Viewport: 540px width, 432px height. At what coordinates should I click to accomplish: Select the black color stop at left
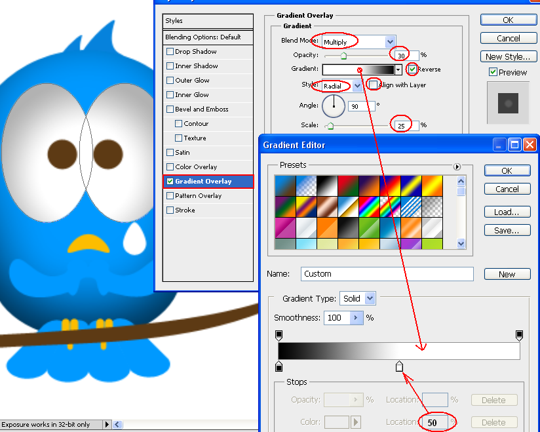pyautogui.click(x=279, y=366)
